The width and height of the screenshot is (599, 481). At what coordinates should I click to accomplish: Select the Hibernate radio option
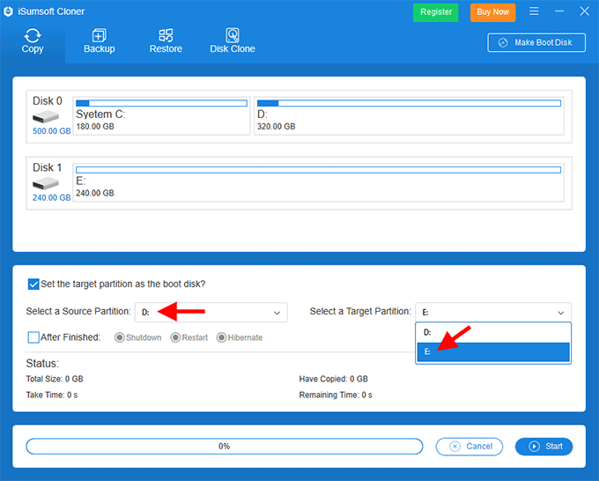[x=222, y=337]
